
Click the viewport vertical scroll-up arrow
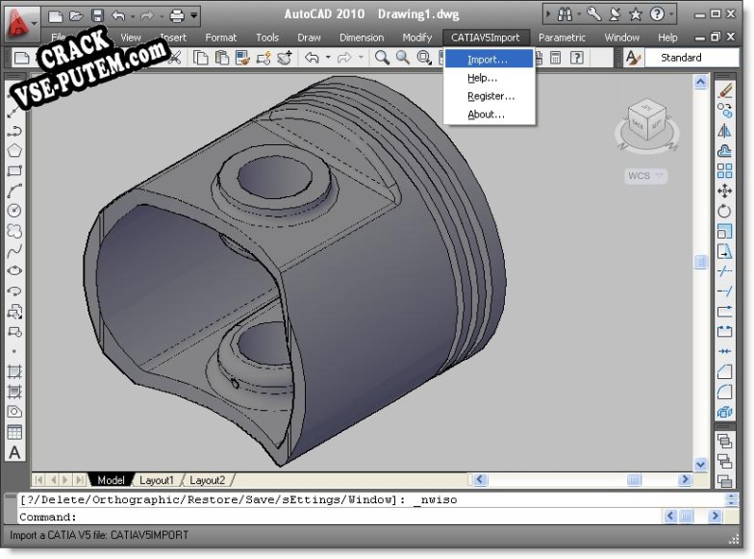700,83
